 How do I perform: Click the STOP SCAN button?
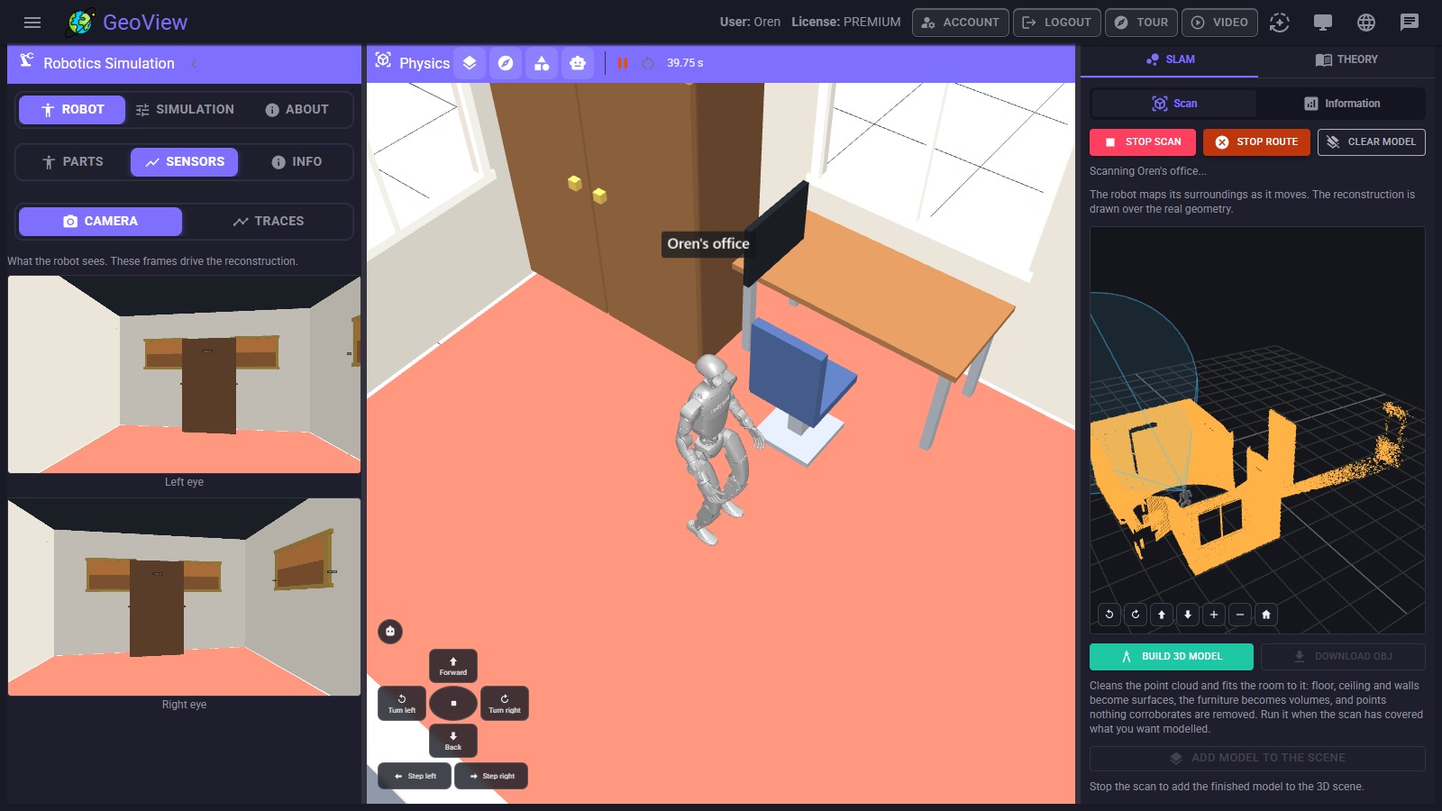pyautogui.click(x=1143, y=142)
